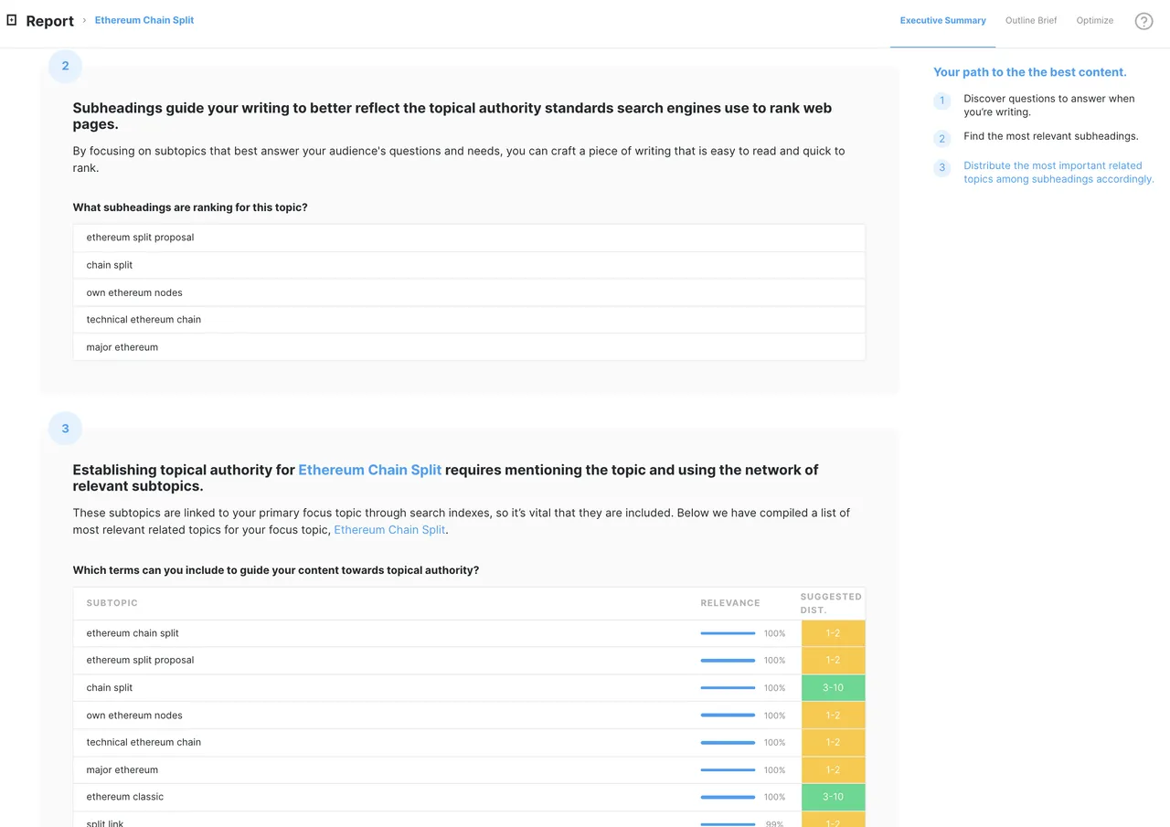Click 99% relevance value for split link
The height and width of the screenshot is (827, 1170).
[774, 823]
